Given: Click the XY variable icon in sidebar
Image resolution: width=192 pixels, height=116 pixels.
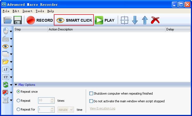Looking at the screenshot, I should click(6, 77).
